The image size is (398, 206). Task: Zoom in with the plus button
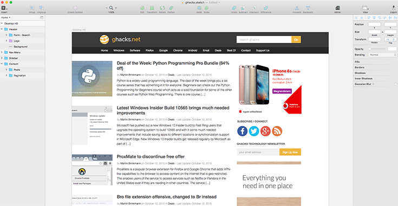pos(116,8)
